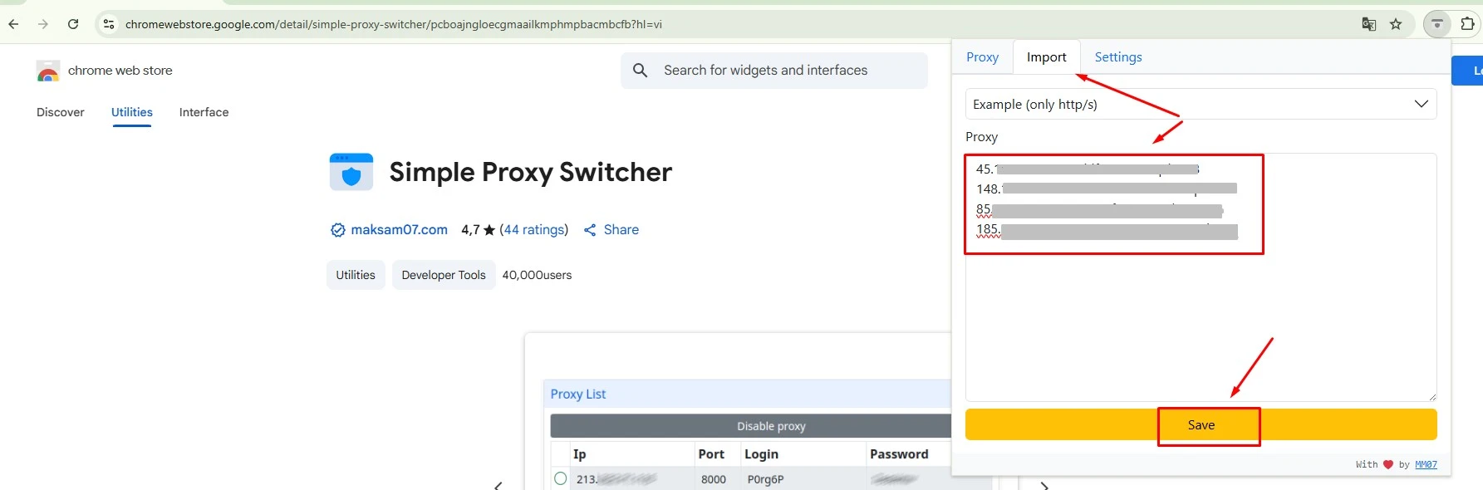Focus the proxy list text area
Image resolution: width=1483 pixels, height=490 pixels.
(x=1201, y=277)
